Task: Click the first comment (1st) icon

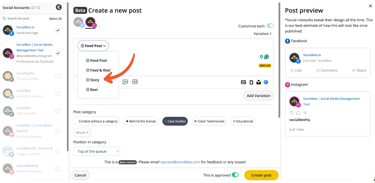Action: 125,82
